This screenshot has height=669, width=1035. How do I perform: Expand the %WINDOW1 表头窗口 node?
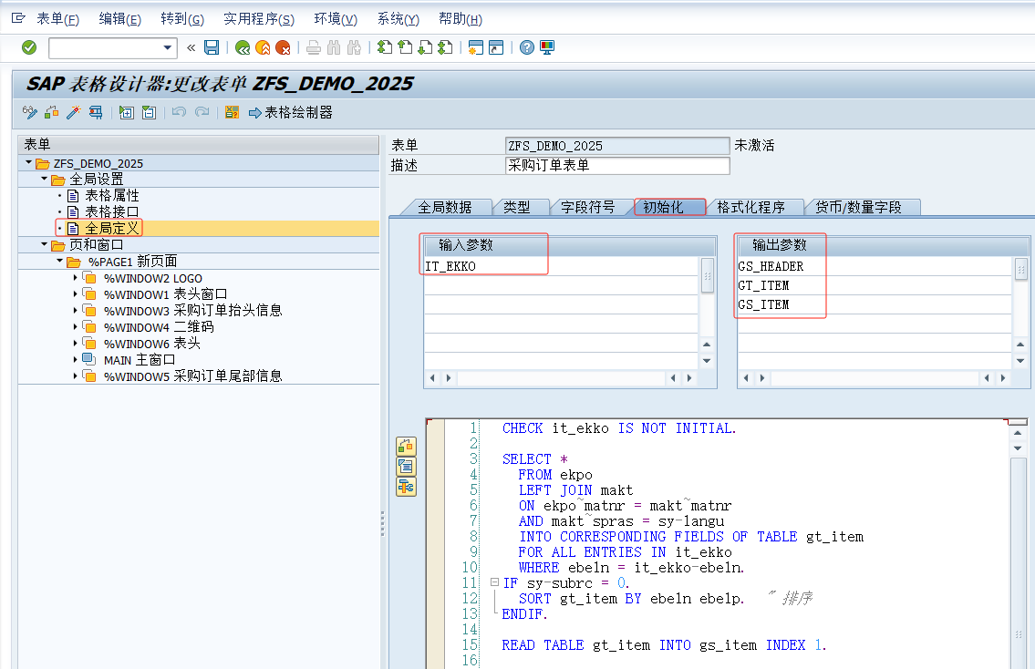(76, 294)
